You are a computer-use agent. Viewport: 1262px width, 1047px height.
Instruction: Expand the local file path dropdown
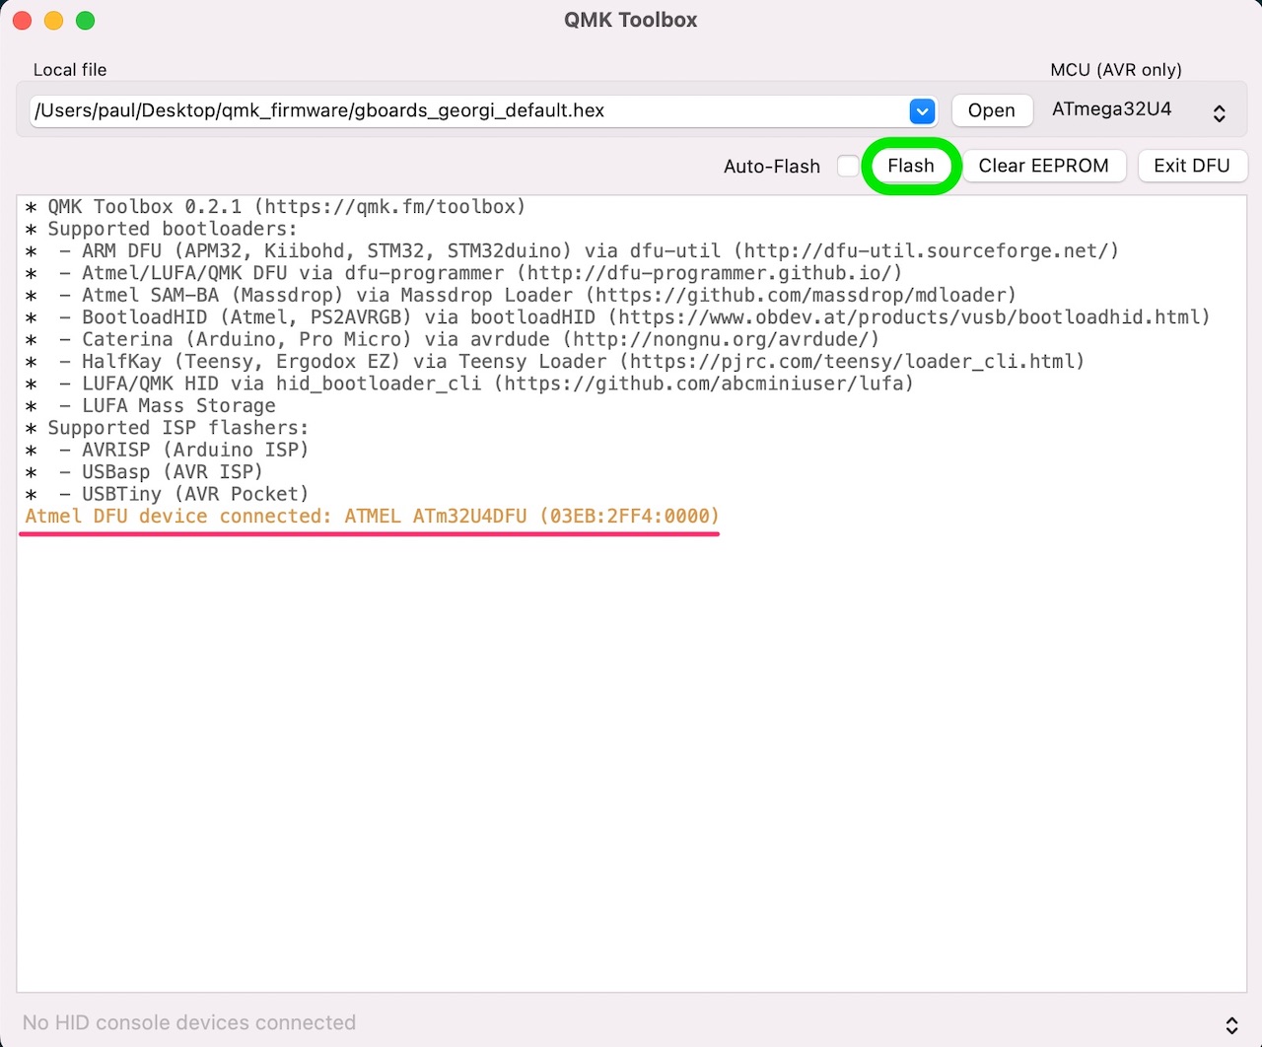tap(922, 110)
